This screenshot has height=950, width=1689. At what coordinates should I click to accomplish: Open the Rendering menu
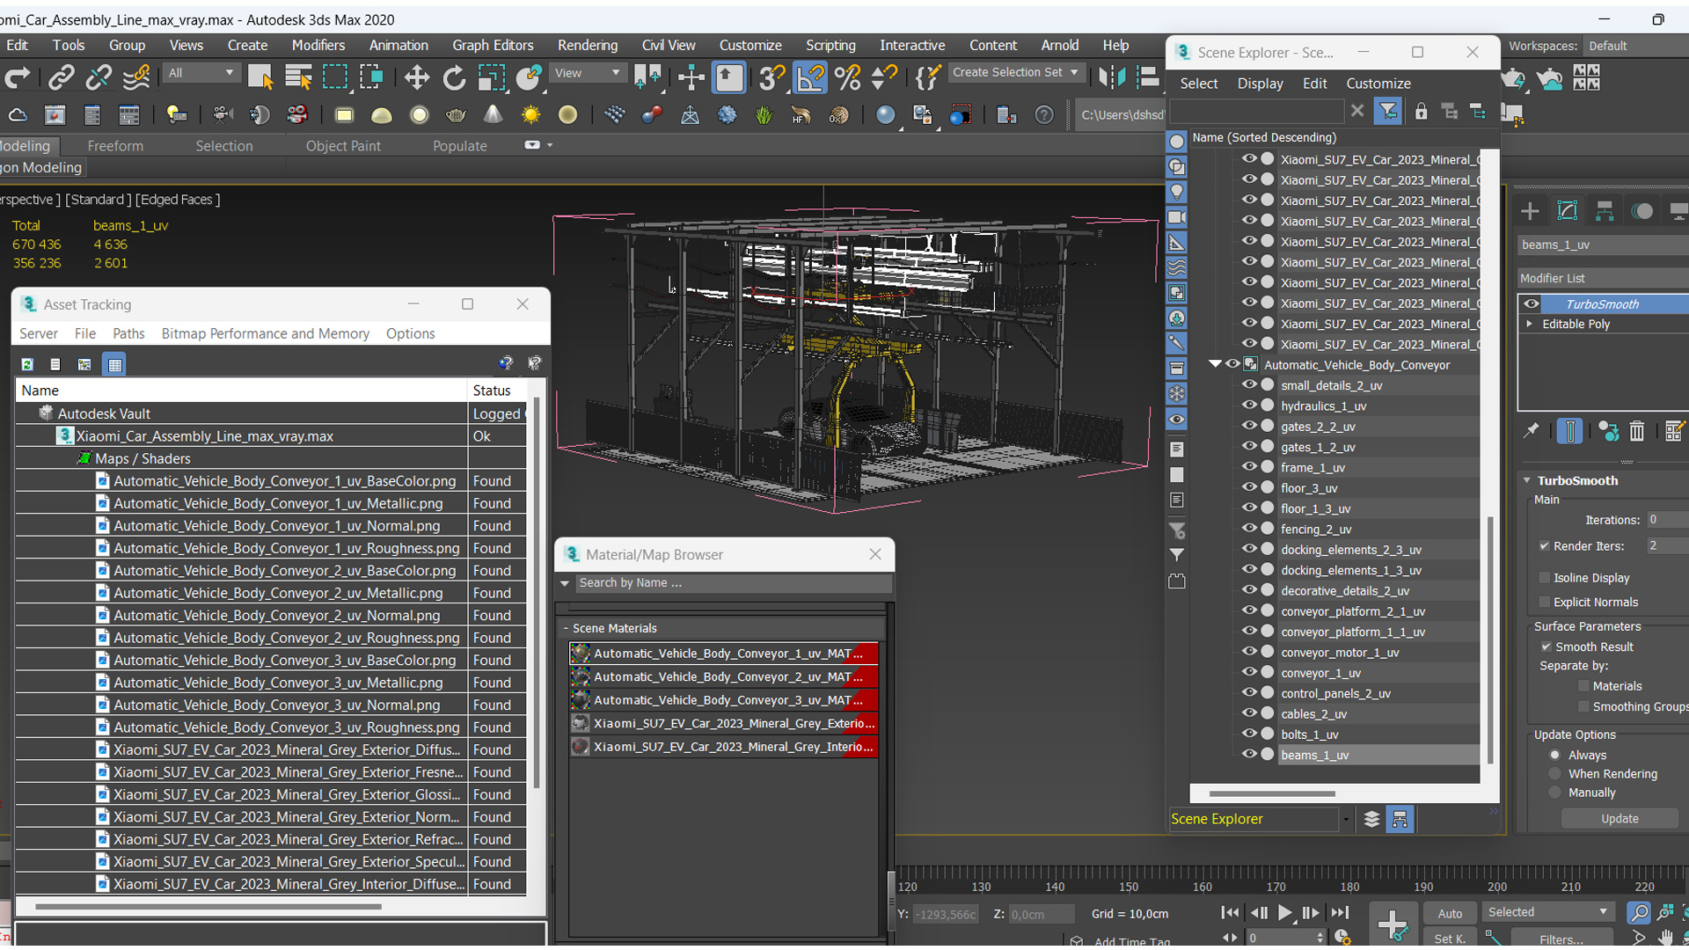tap(588, 45)
